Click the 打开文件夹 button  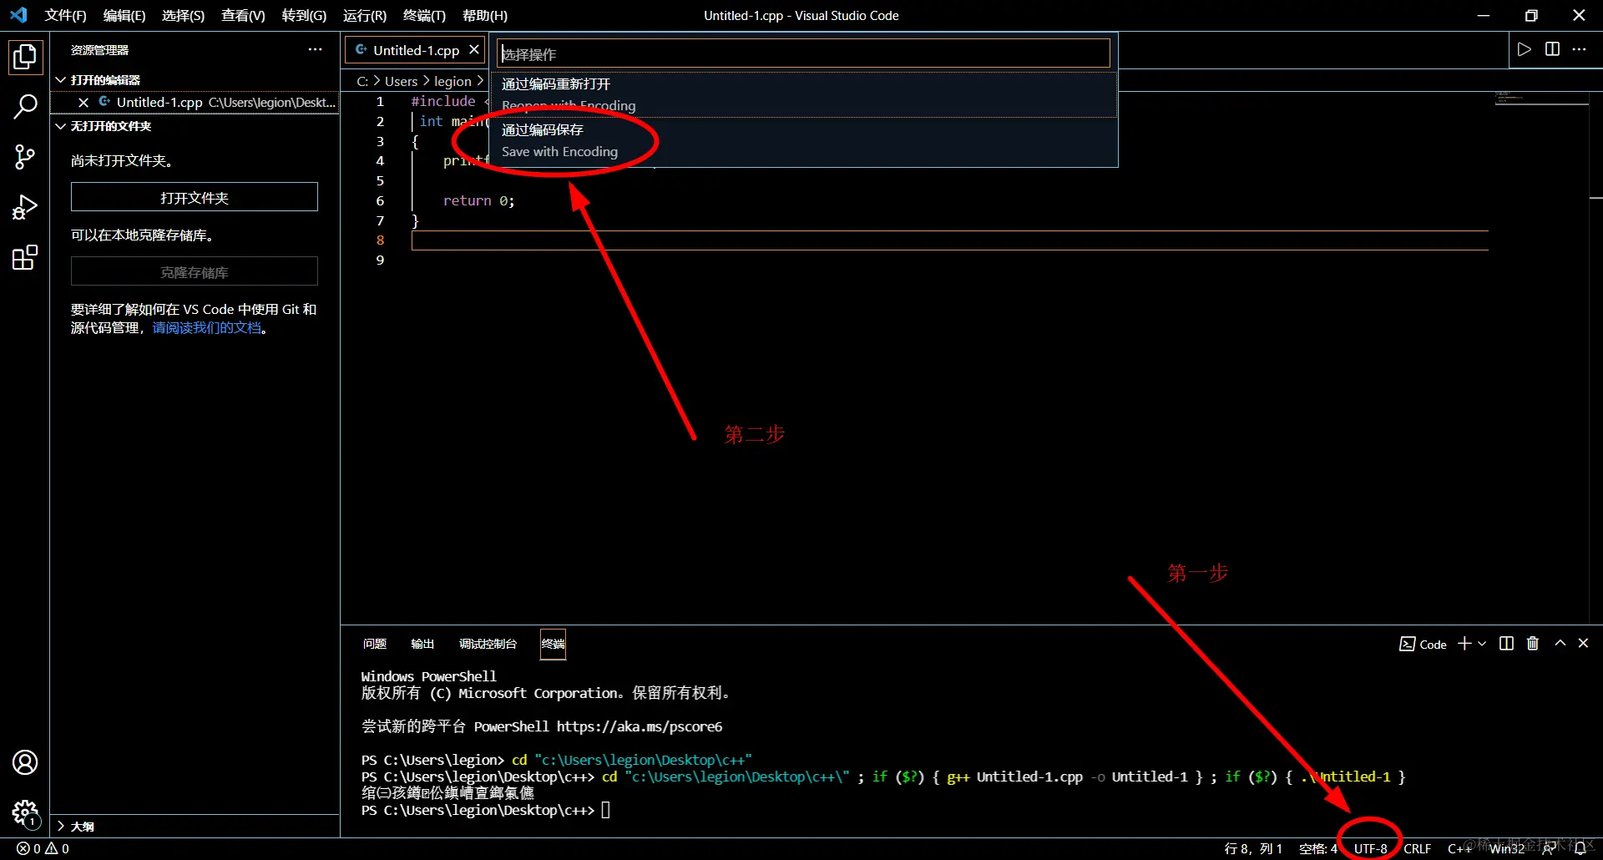coord(195,197)
